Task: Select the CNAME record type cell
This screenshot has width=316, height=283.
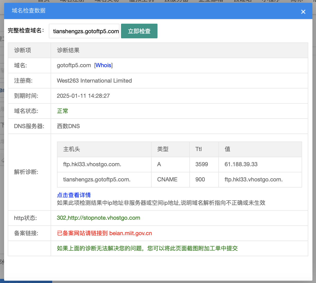Action: [167, 180]
